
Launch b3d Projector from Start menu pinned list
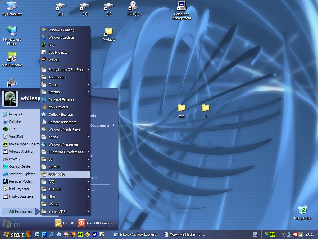tap(20, 189)
